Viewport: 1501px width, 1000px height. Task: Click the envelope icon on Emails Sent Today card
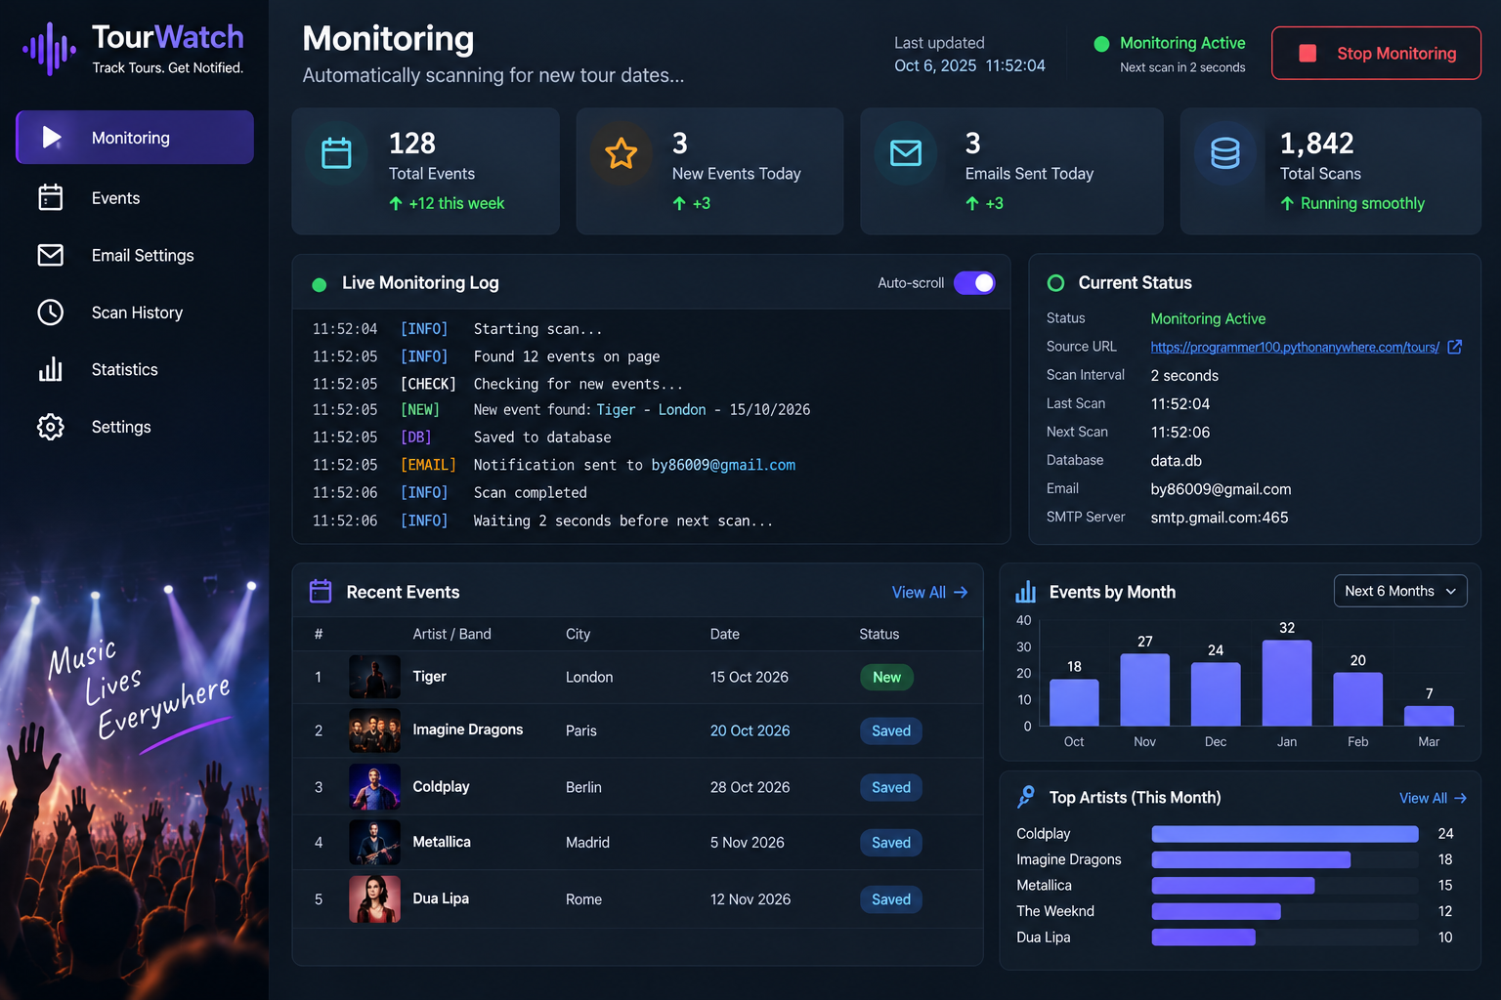[906, 153]
